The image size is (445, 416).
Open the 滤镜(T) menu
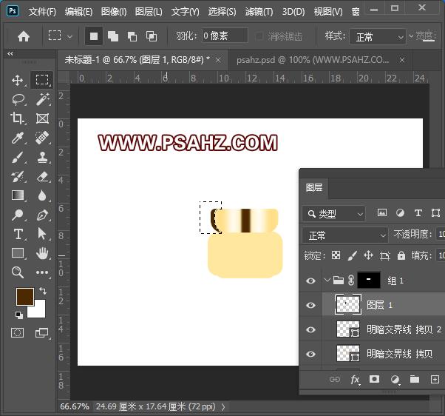259,12
